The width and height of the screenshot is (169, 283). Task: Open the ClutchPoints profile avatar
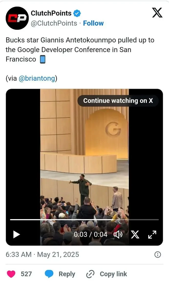tap(17, 18)
